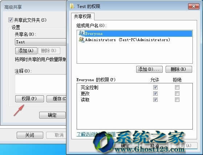203x155 pixels.
Task: Open the share name combo box showing Test
Action: (x=41, y=42)
